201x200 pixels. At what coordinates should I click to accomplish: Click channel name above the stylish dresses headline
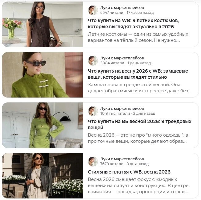coord(122,159)
